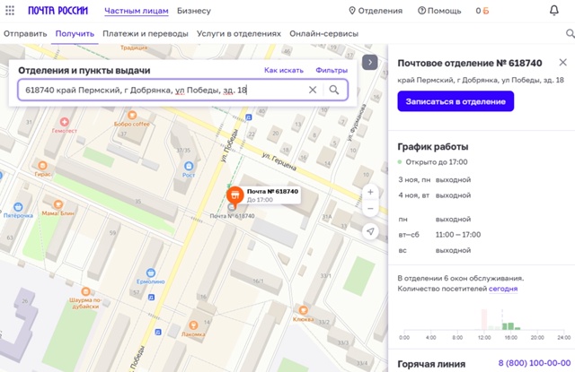The image size is (575, 372).
Task: Collapse the side panel with arrow button
Action: pos(368,62)
